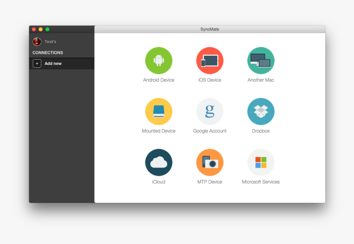Open the Test's profile avatar

point(37,41)
